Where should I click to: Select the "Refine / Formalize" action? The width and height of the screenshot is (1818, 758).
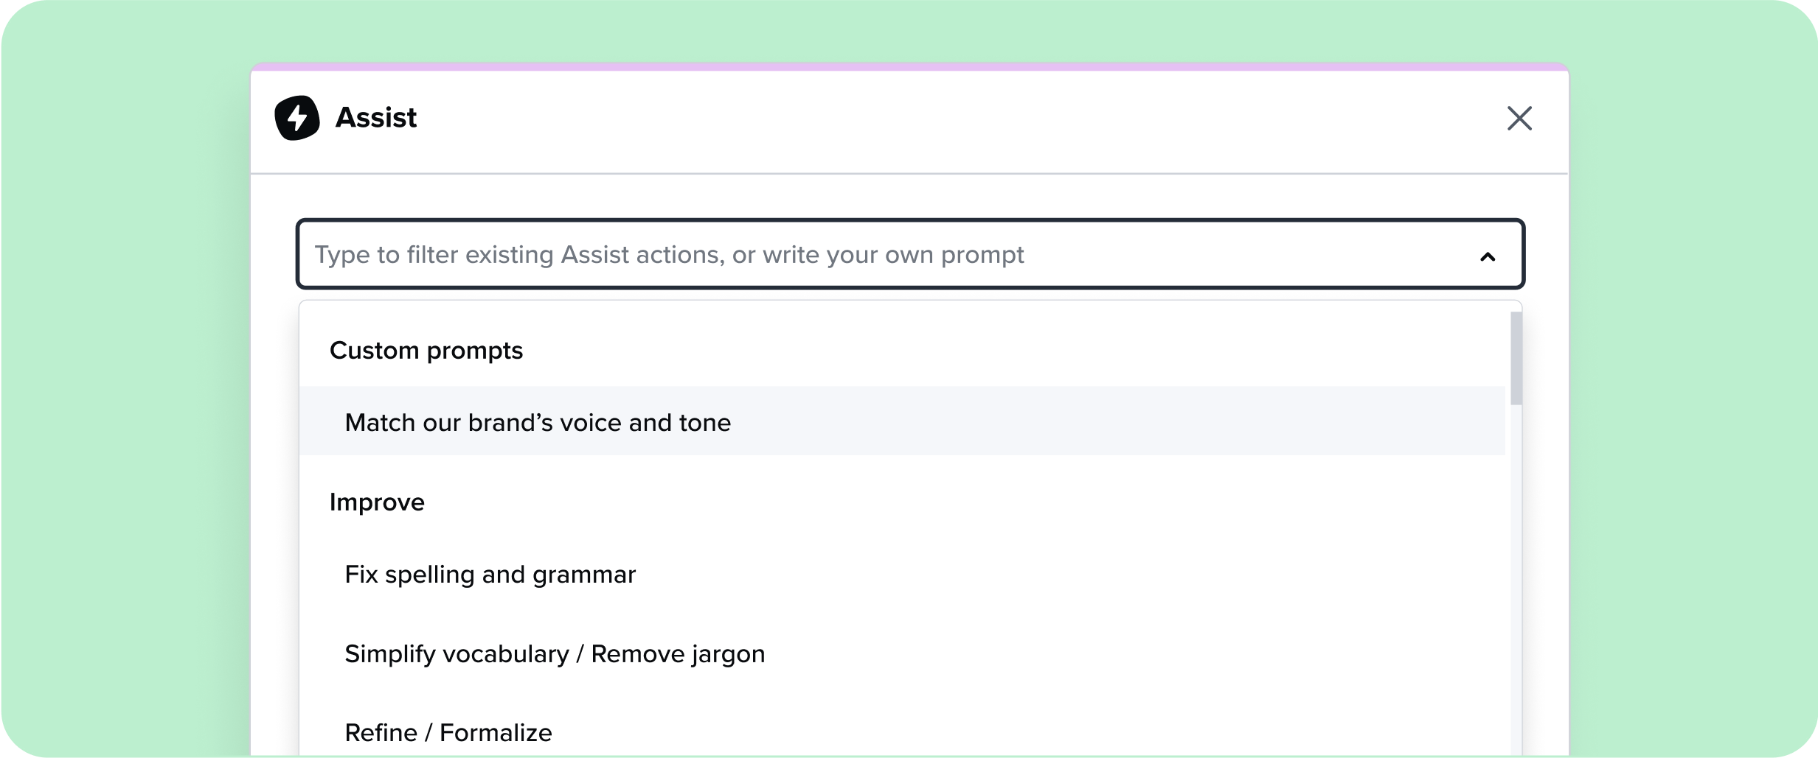point(448,733)
